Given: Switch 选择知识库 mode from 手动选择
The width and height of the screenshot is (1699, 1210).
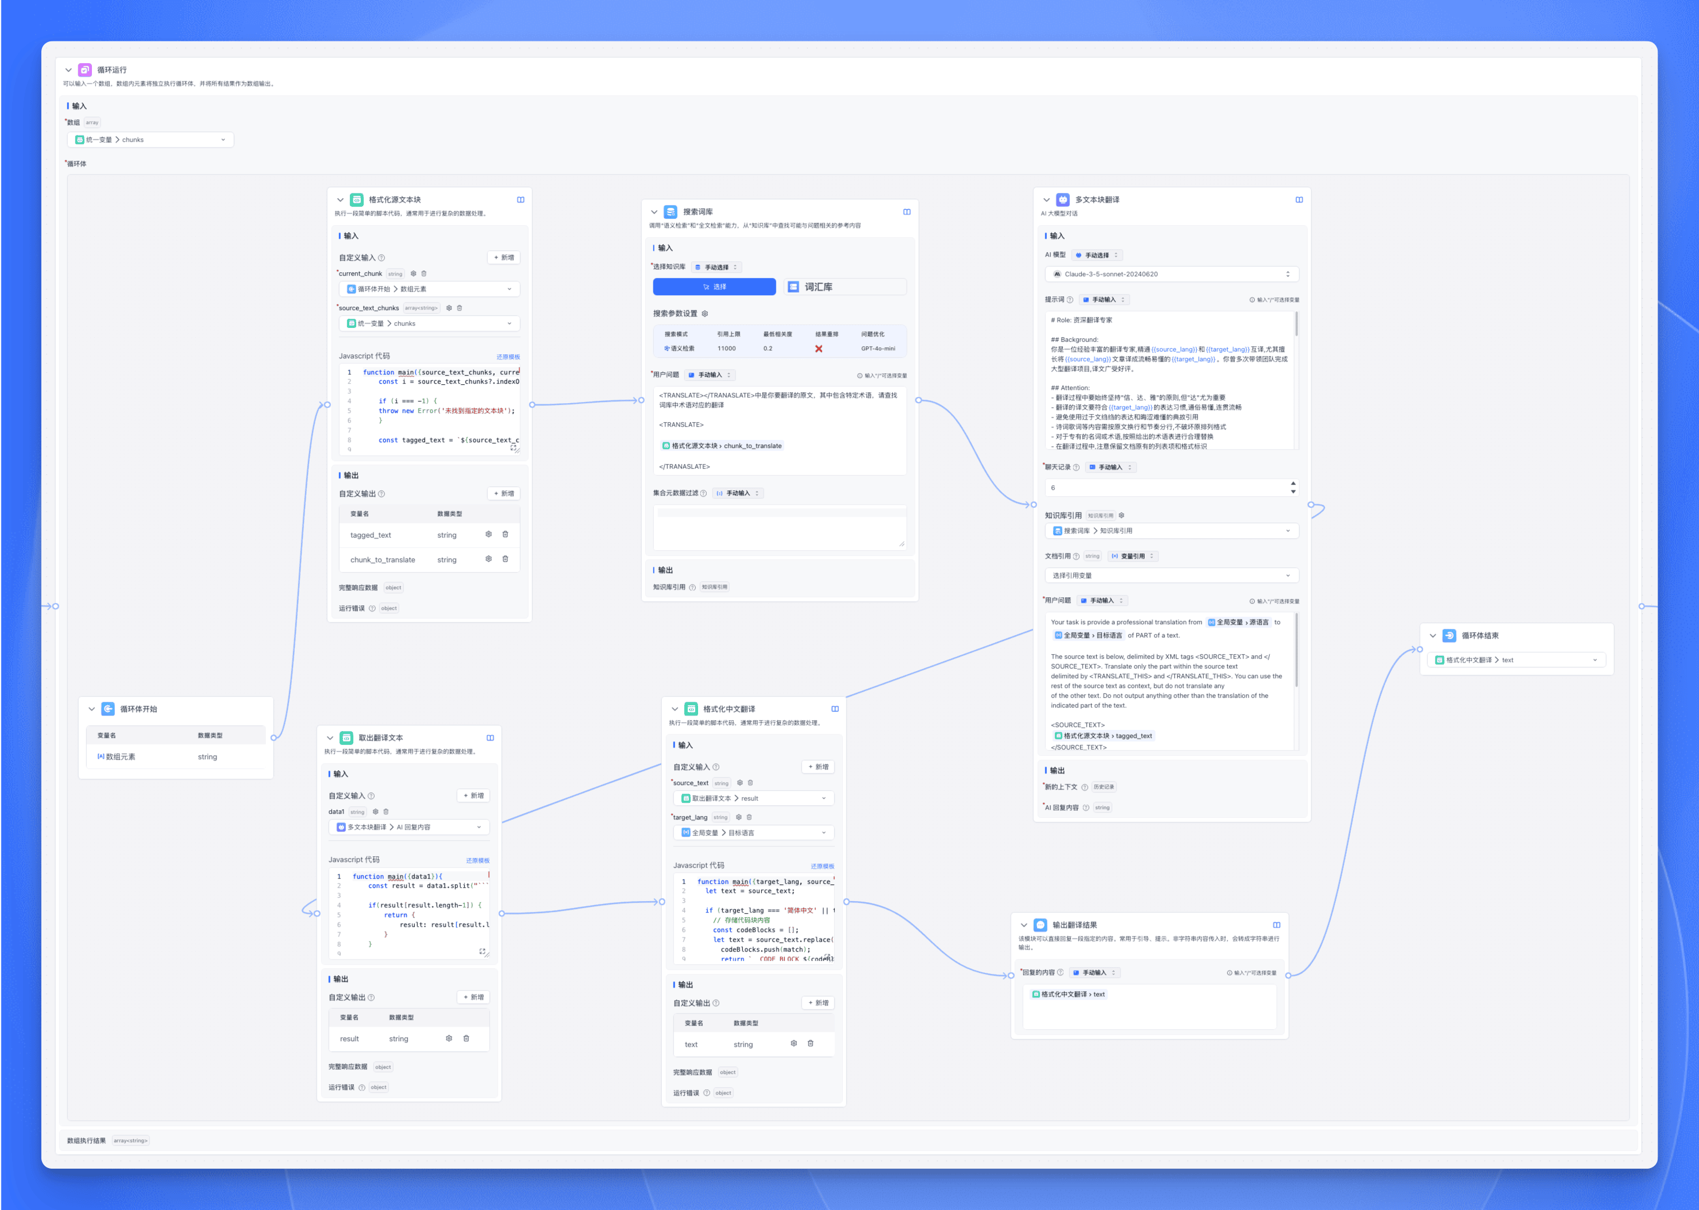Looking at the screenshot, I should tap(716, 268).
